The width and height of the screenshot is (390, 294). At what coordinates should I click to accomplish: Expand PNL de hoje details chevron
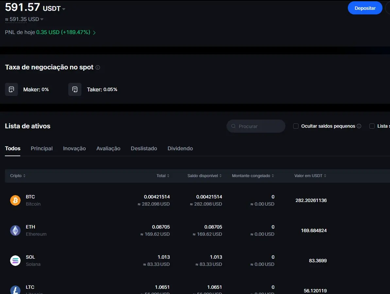tap(94, 33)
